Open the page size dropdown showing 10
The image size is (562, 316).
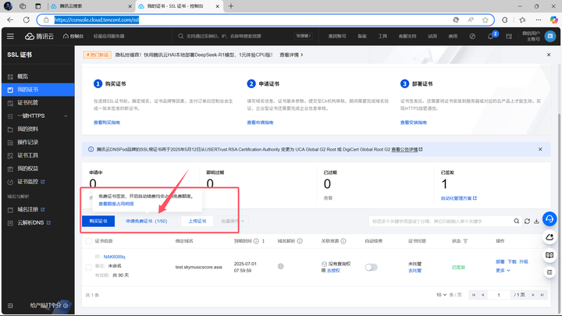(441, 295)
